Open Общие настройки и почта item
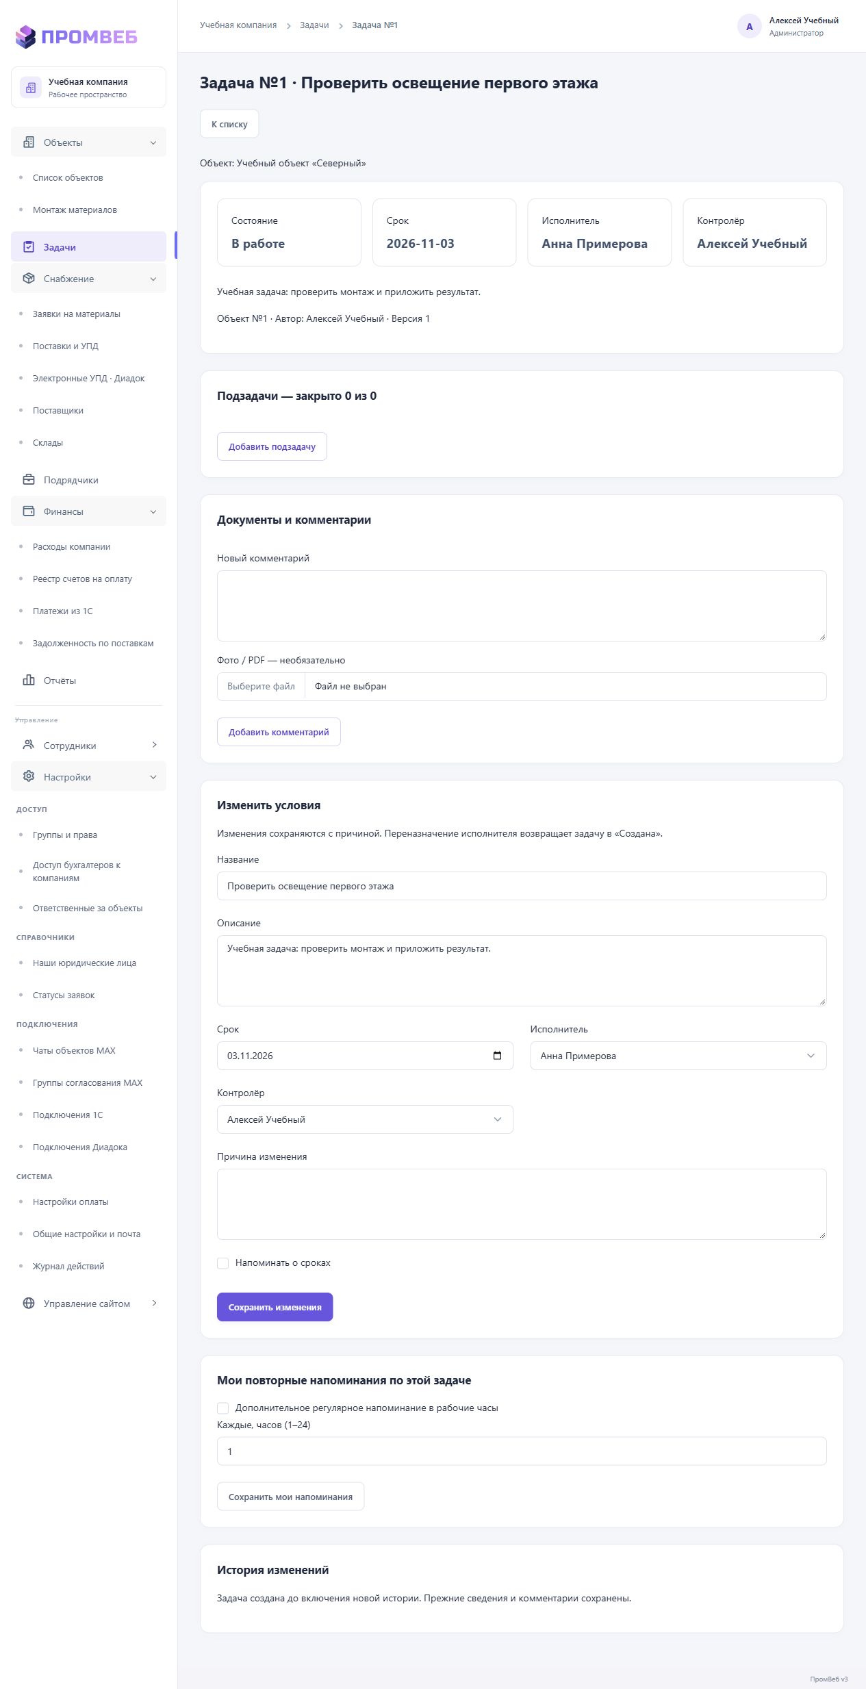This screenshot has width=866, height=1689. [86, 1234]
